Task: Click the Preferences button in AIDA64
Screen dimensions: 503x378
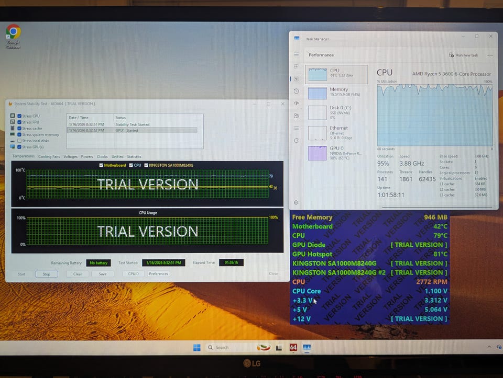Action: (158, 273)
